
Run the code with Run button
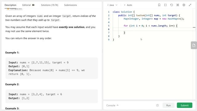[x=168, y=105]
